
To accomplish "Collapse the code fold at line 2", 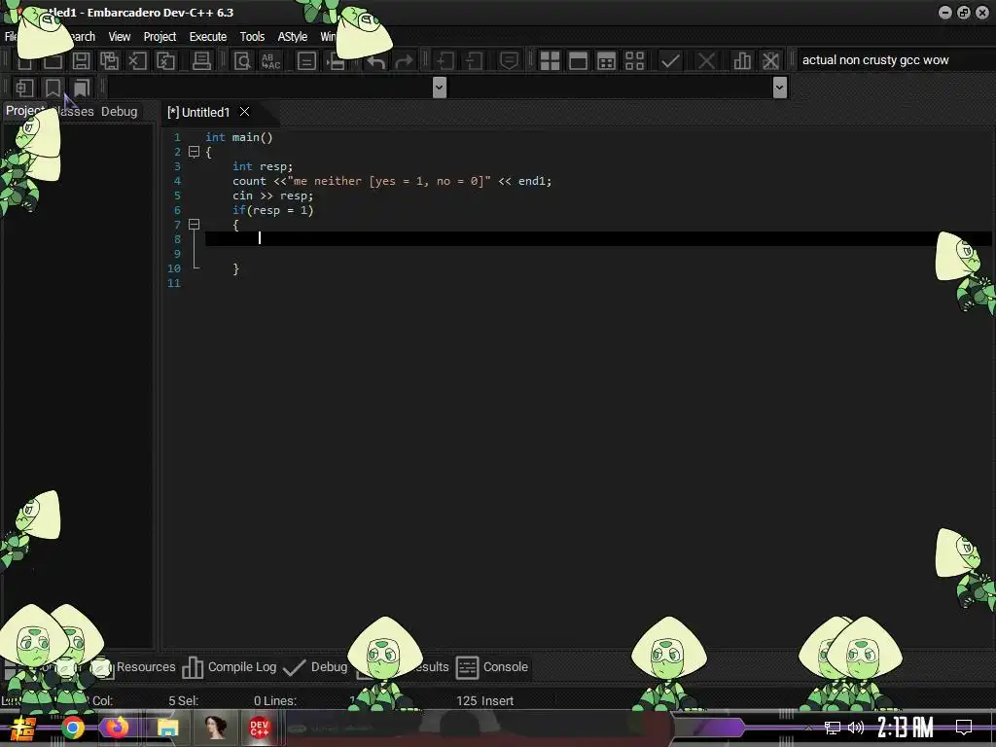I will coord(194,152).
